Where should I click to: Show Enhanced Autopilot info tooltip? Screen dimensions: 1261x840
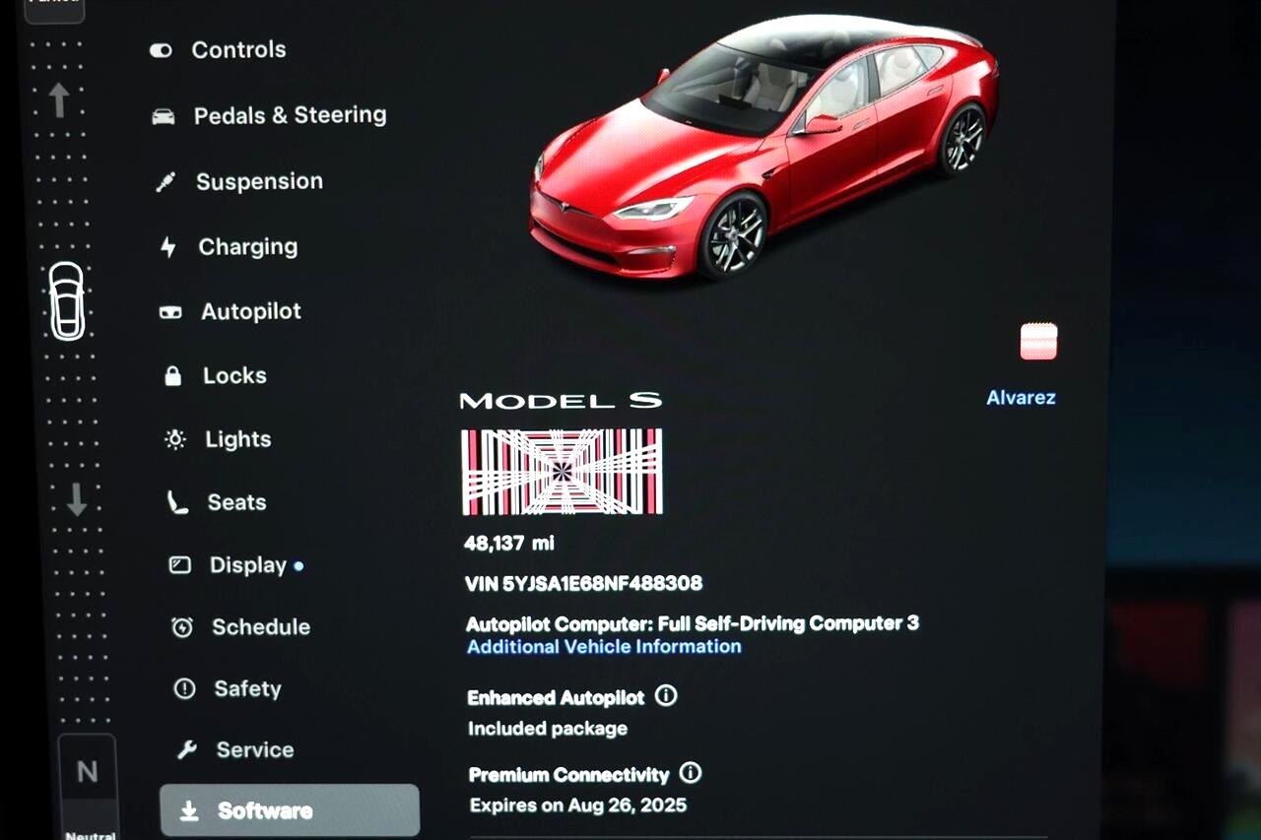(x=666, y=696)
